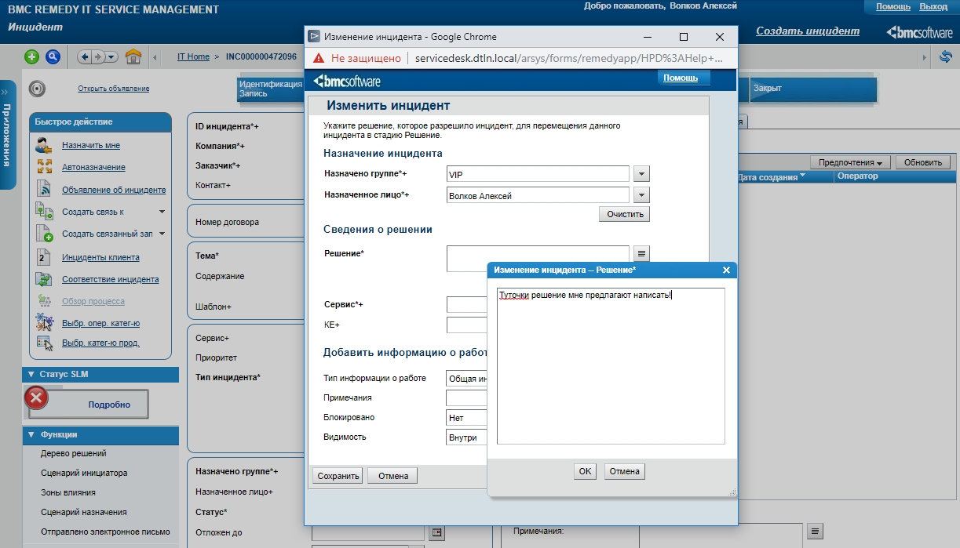Click the Обновить button
Viewport: 960px width, 548px height.
(922, 162)
